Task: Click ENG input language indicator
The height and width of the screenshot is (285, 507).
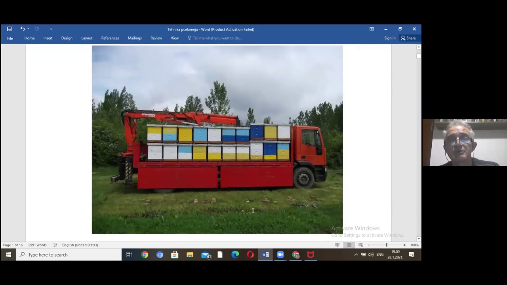Action: pos(380,255)
